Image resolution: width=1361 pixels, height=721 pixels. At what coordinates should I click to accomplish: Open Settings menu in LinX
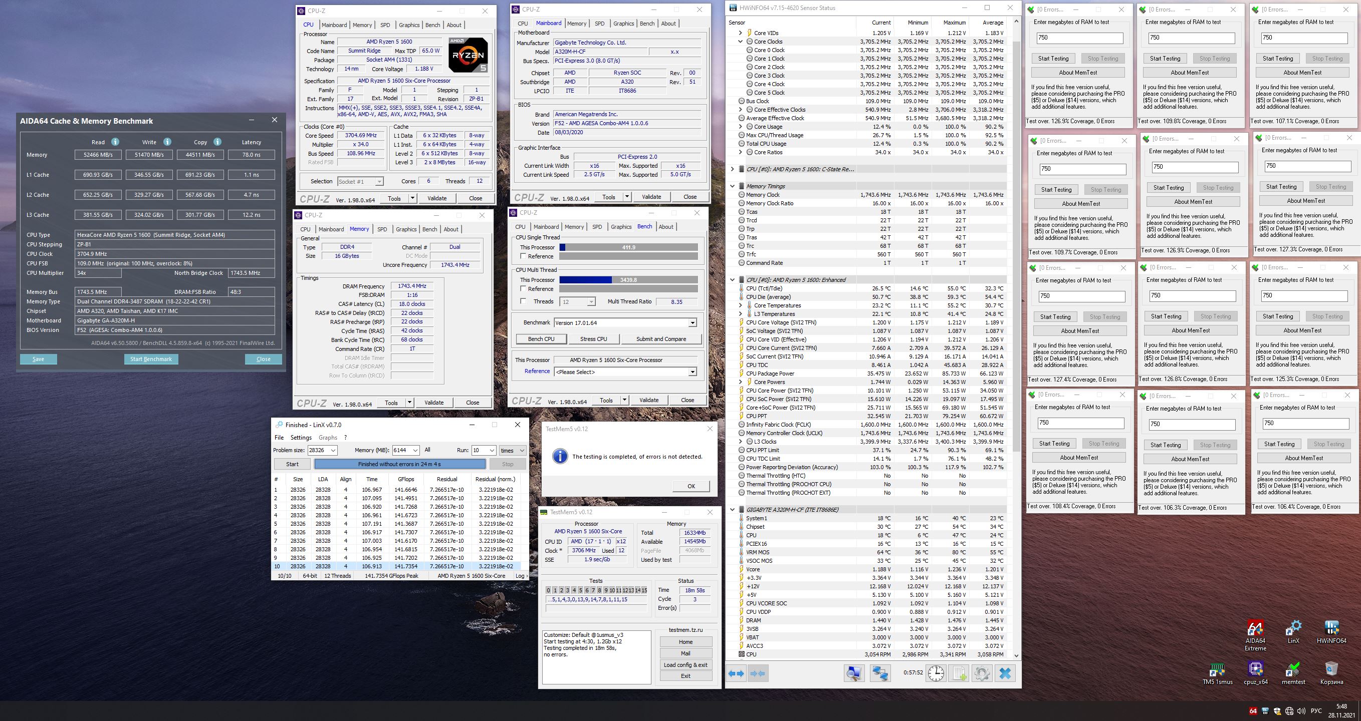(301, 438)
